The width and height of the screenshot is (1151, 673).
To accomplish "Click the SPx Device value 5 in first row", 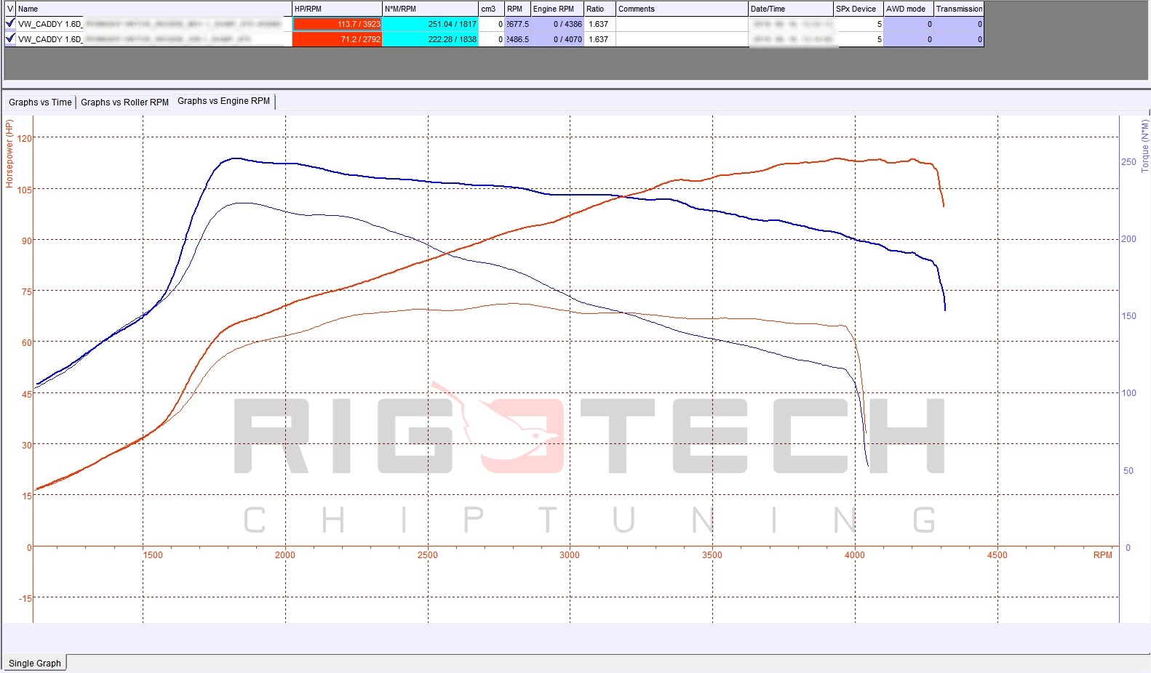I will pos(859,24).
